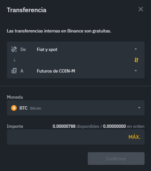Confirm the transfer with Confirmar
This screenshot has width=151, height=171.
tap(116, 159)
